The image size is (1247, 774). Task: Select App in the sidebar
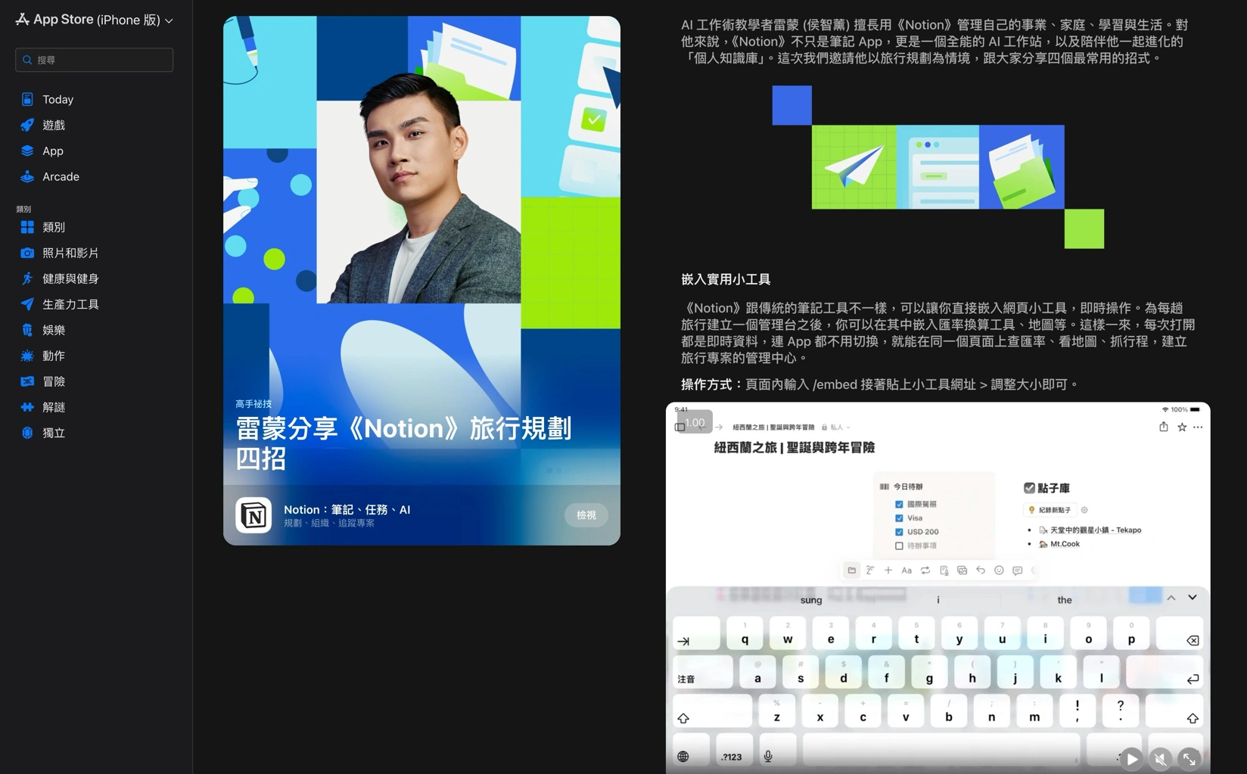pyautogui.click(x=52, y=151)
